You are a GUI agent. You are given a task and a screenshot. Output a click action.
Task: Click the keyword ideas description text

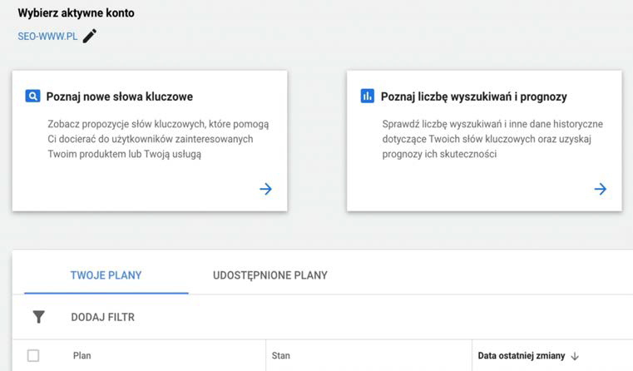(x=158, y=139)
